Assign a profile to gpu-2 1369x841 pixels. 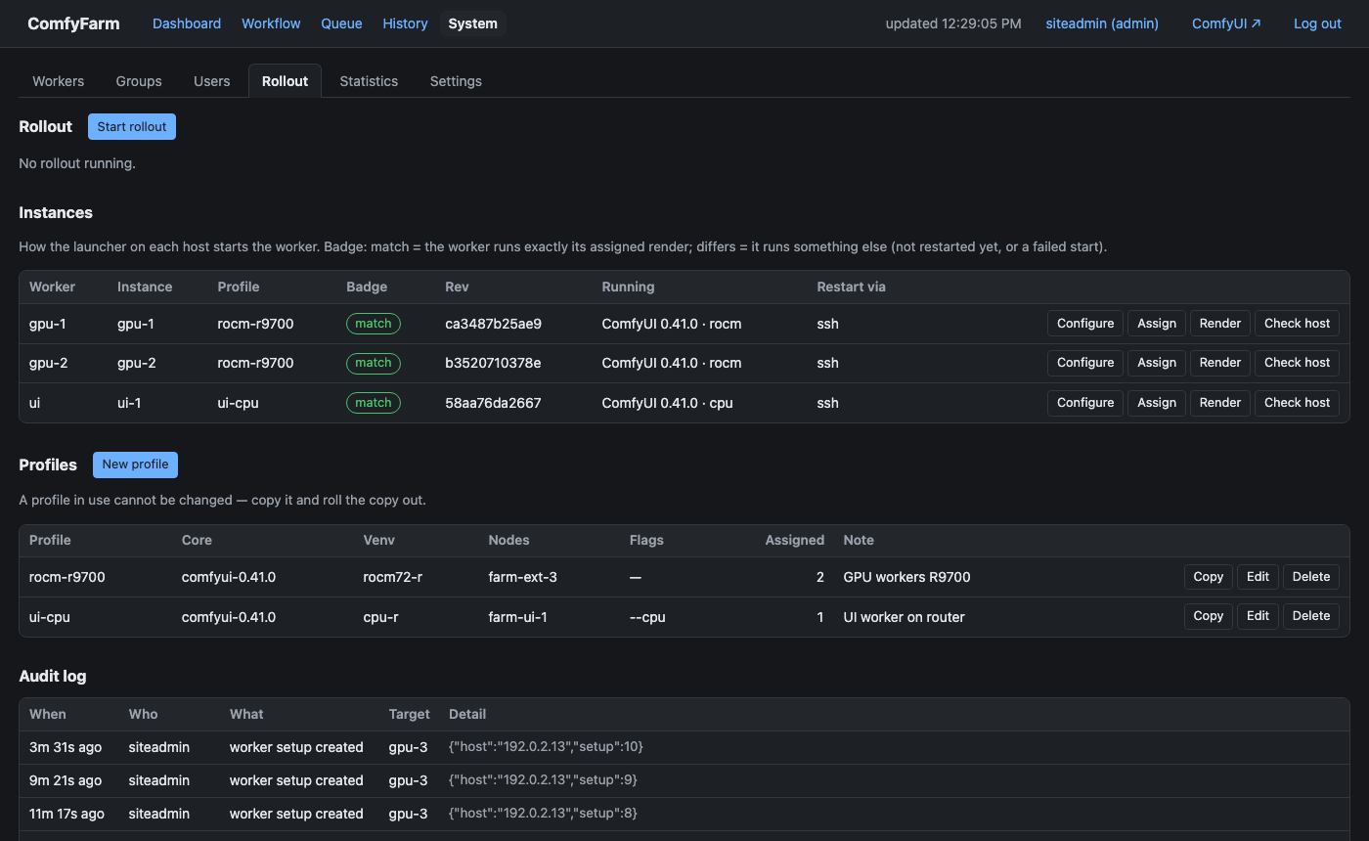pos(1157,363)
